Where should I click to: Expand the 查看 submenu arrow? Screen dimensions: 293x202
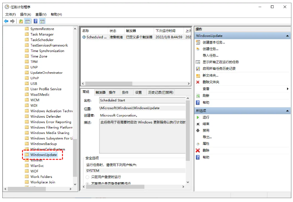pos(288,89)
